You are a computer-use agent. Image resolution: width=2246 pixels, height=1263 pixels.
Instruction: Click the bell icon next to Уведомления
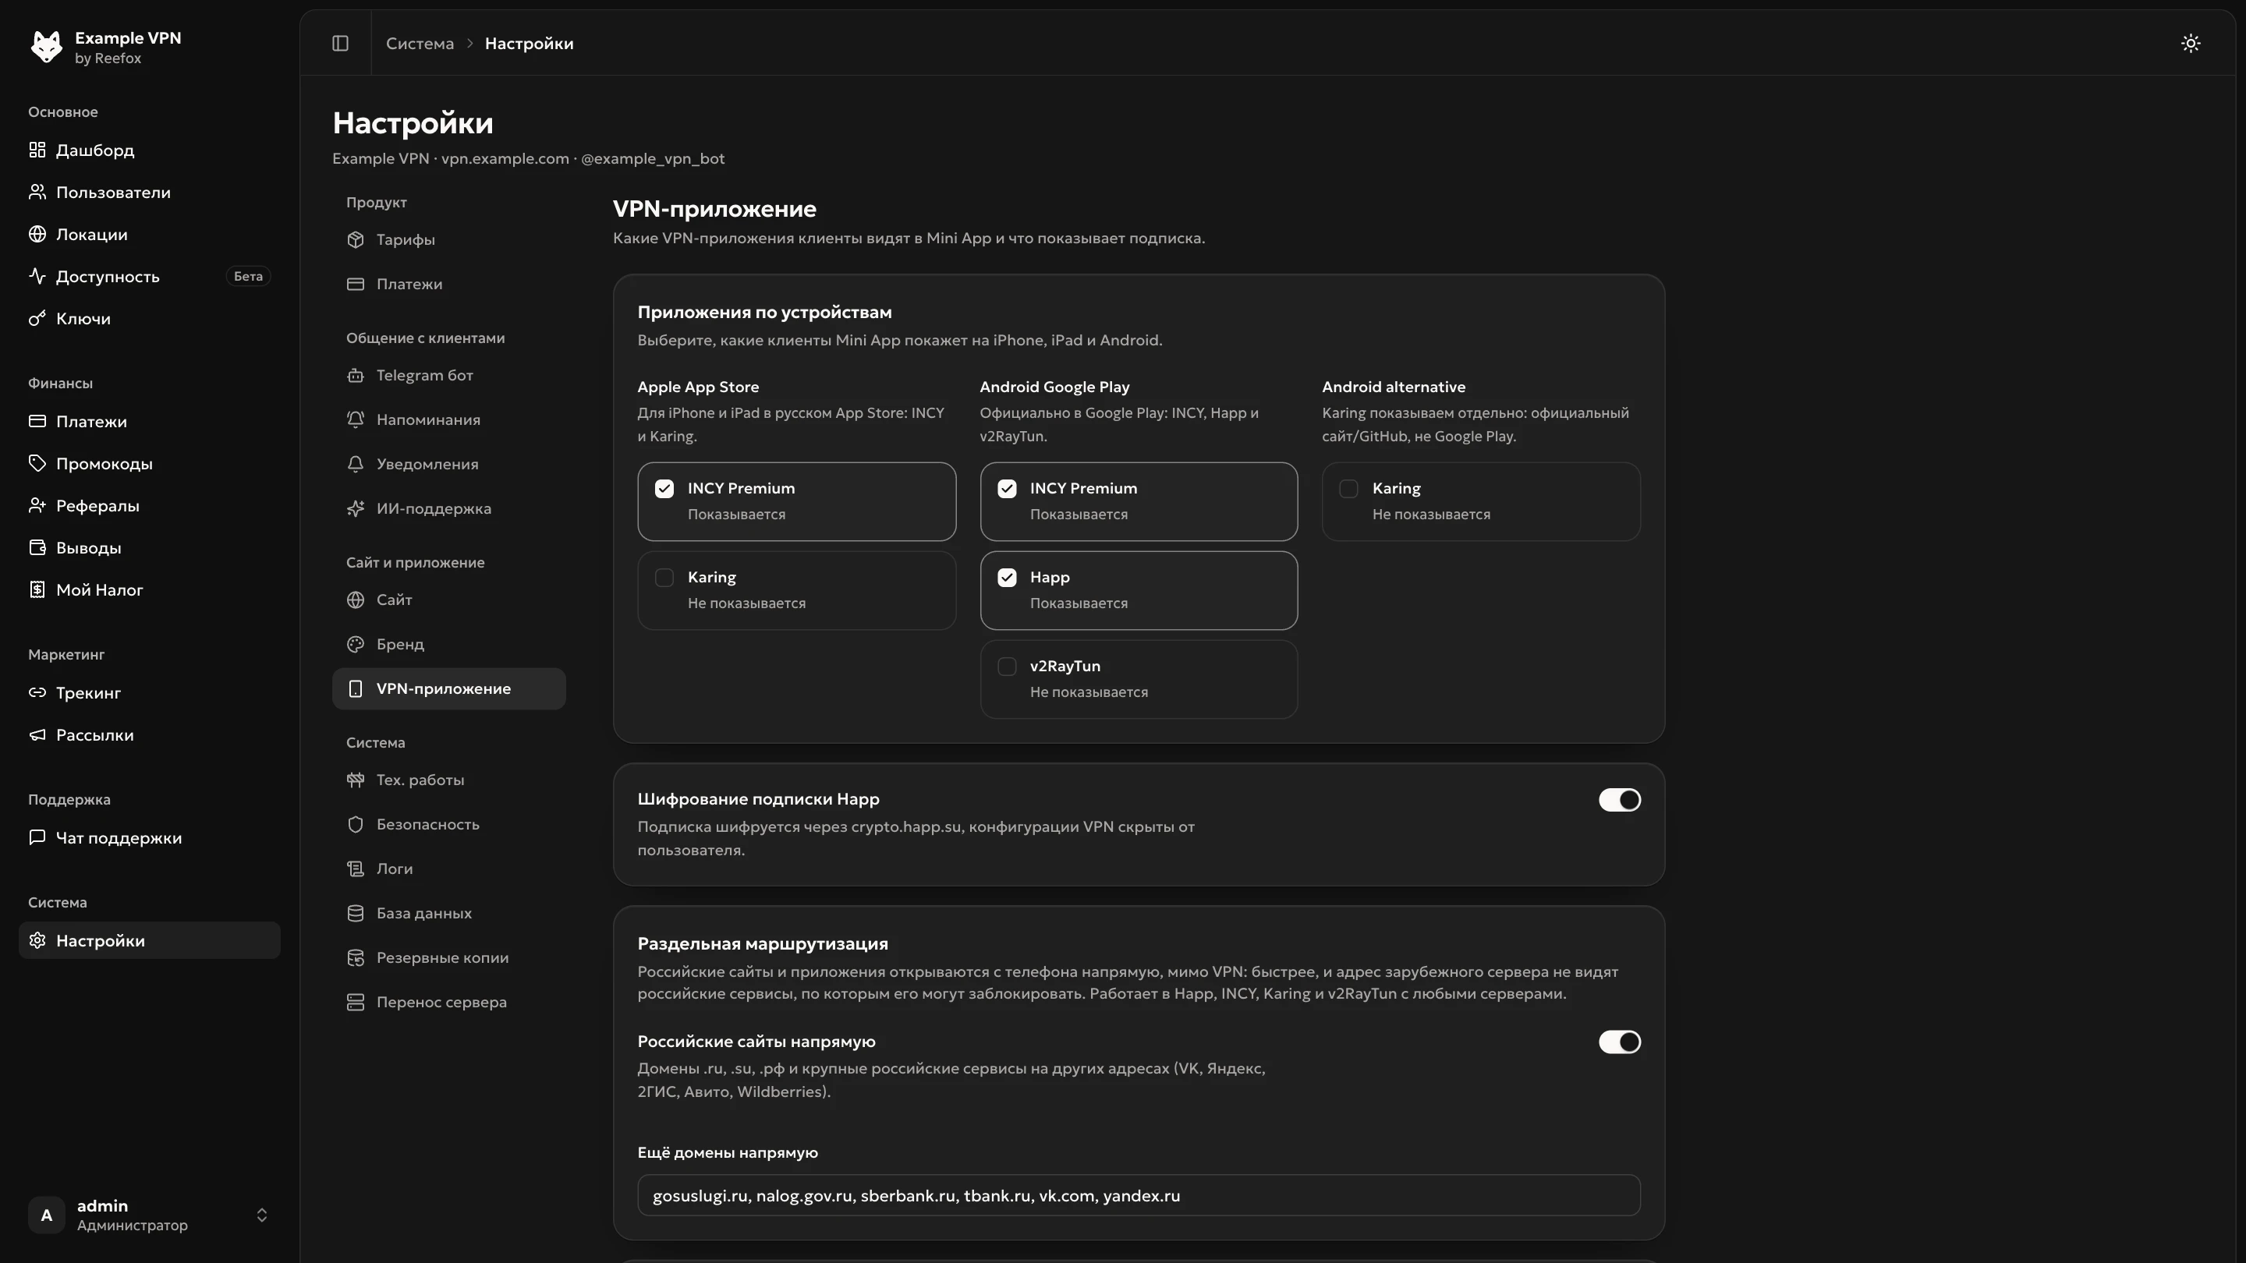pos(355,465)
